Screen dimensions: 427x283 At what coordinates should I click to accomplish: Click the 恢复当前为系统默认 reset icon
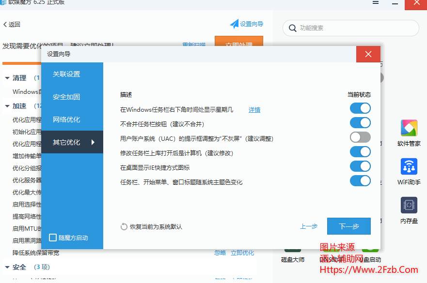(124, 226)
